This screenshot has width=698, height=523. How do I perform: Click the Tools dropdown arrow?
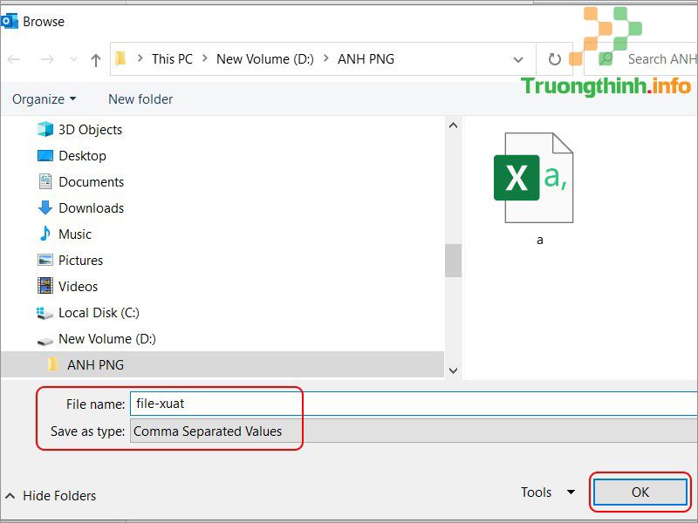571,492
